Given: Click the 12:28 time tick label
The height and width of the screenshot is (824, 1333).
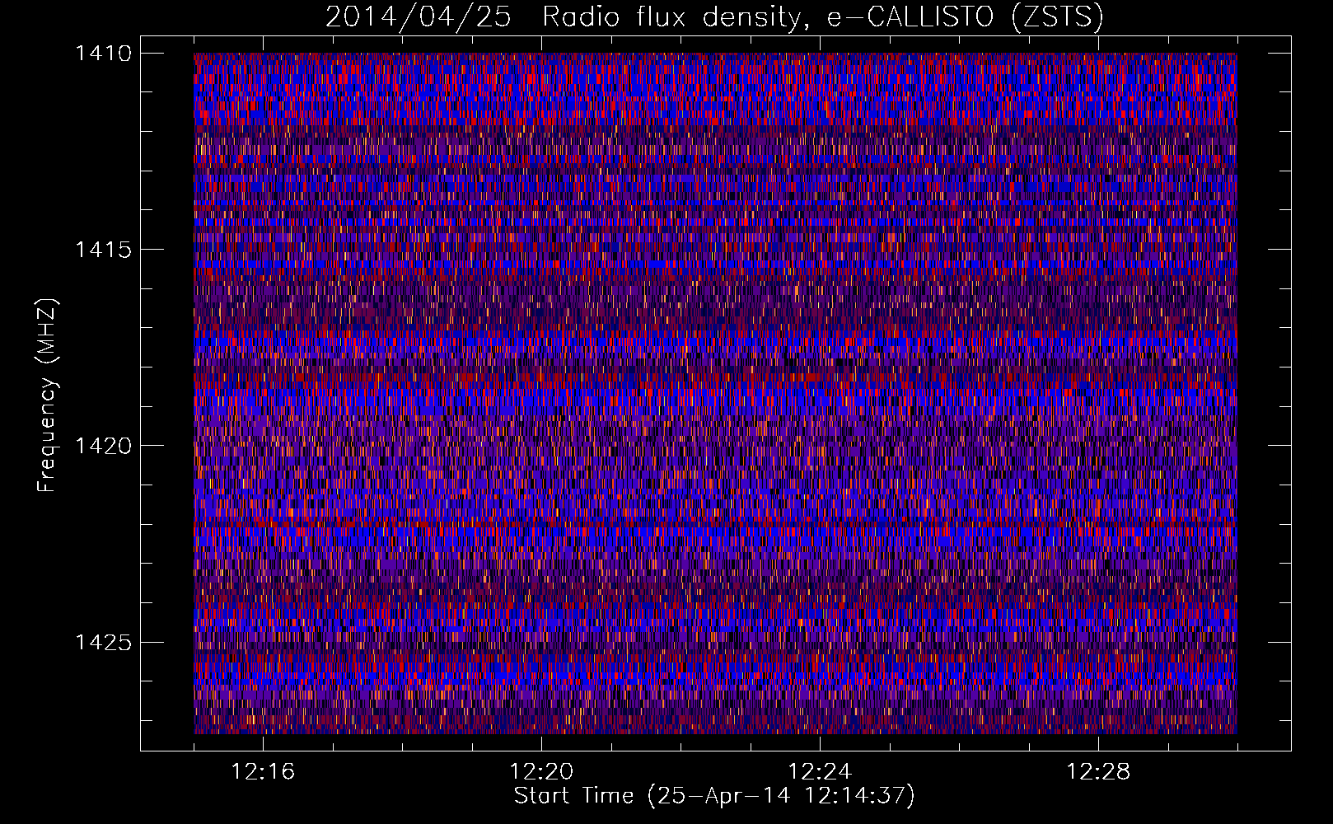Looking at the screenshot, I should [x=1098, y=772].
